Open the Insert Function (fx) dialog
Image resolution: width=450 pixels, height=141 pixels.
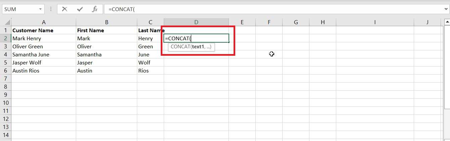(95, 9)
